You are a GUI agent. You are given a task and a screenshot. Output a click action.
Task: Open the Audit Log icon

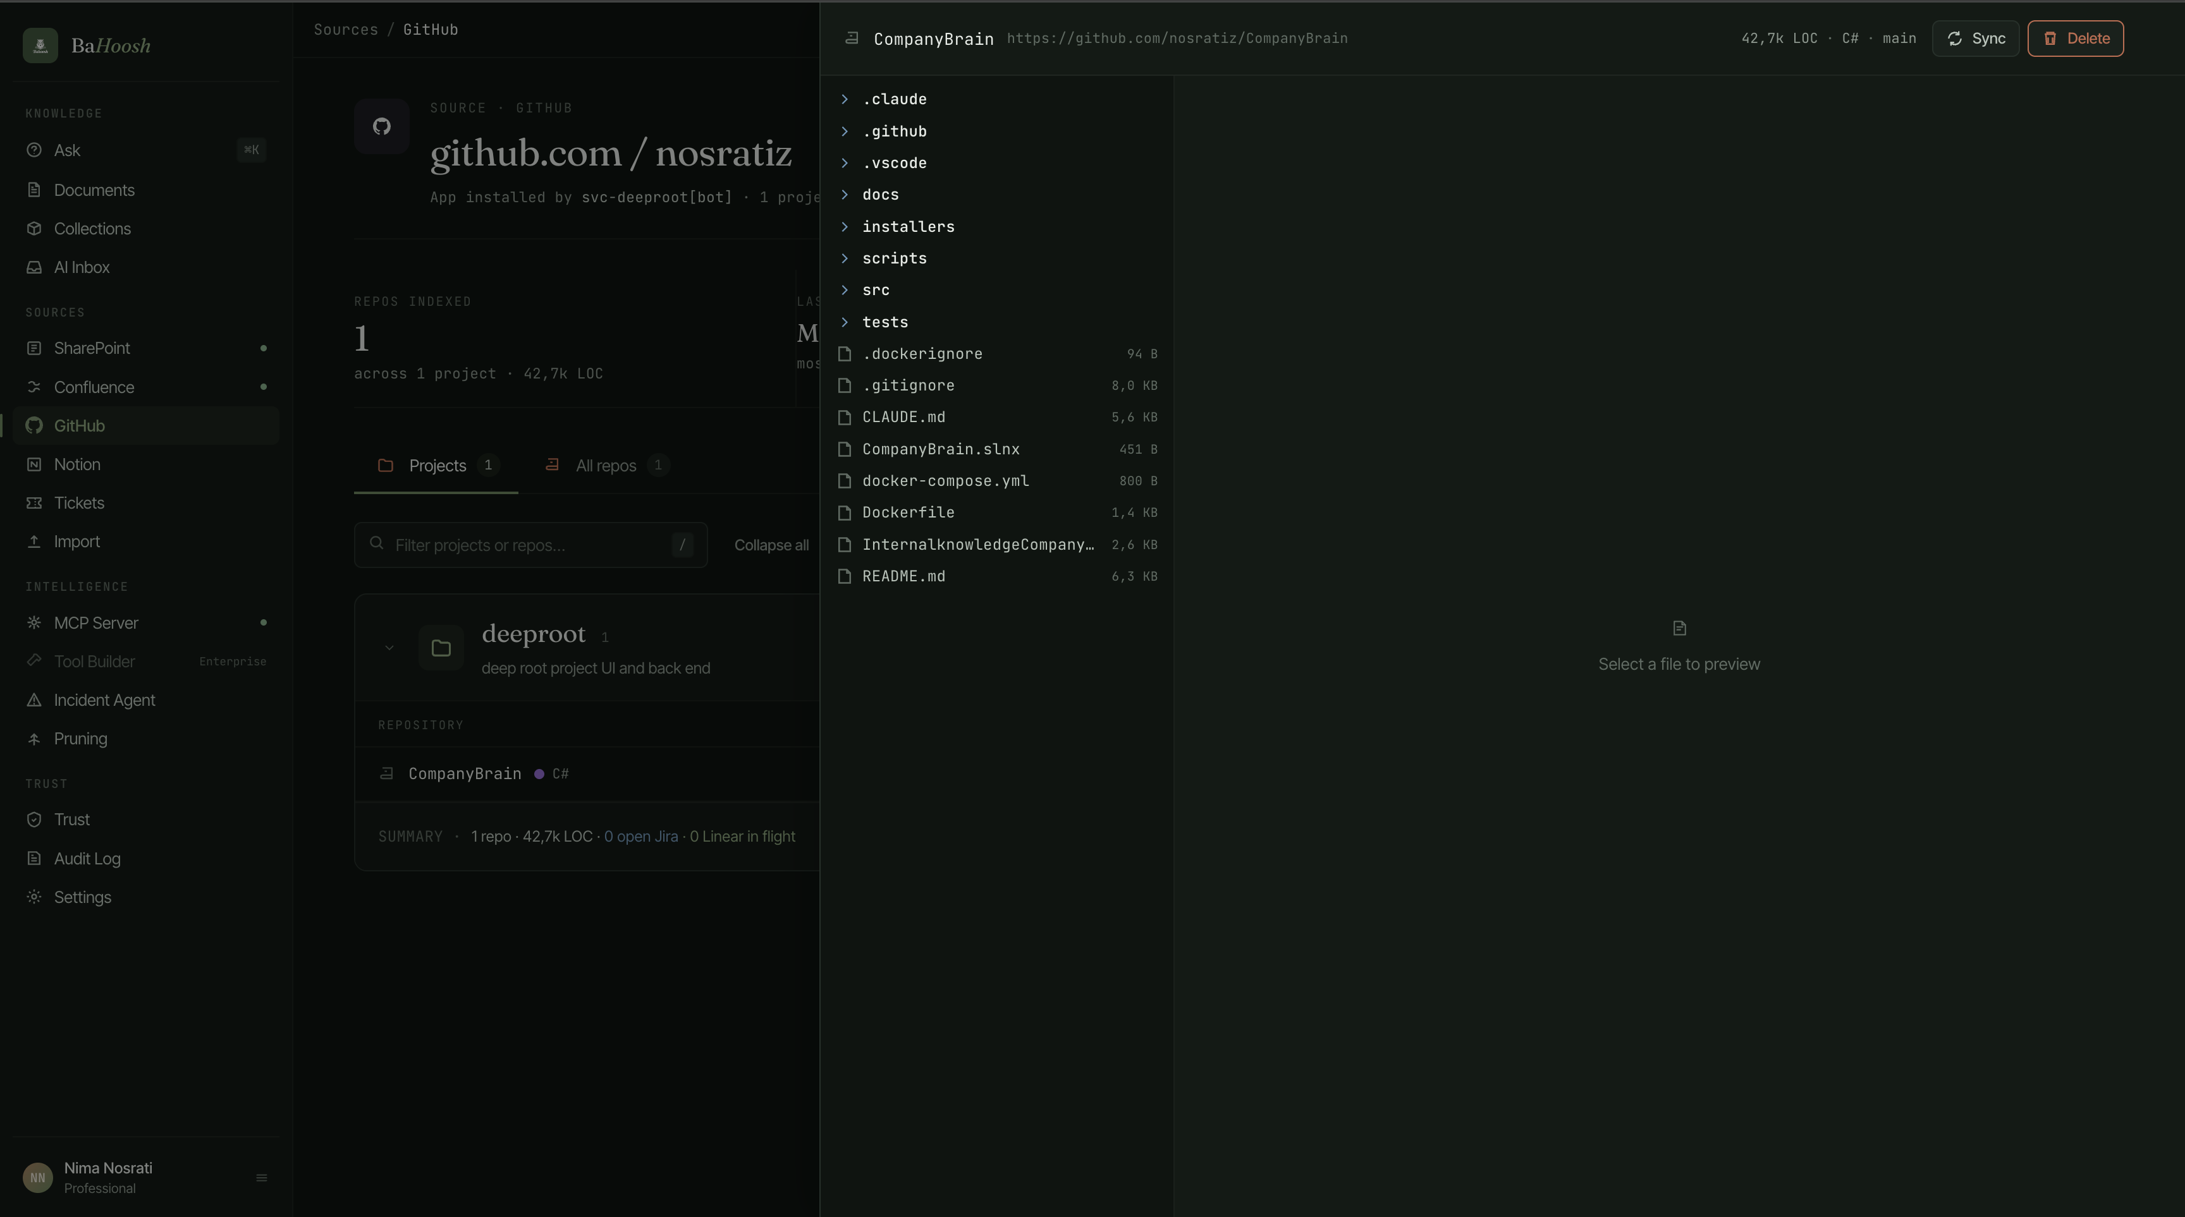coord(34,859)
